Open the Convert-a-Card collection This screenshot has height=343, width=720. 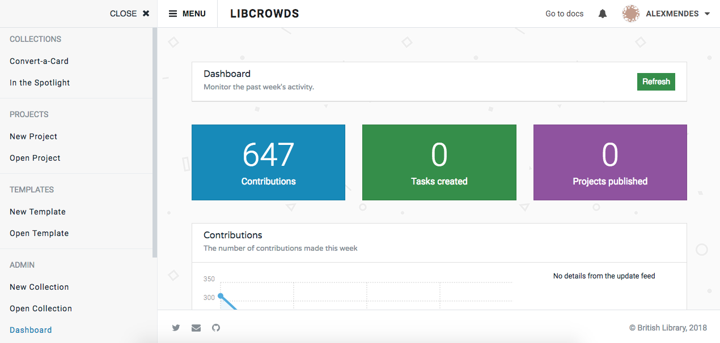pos(39,61)
